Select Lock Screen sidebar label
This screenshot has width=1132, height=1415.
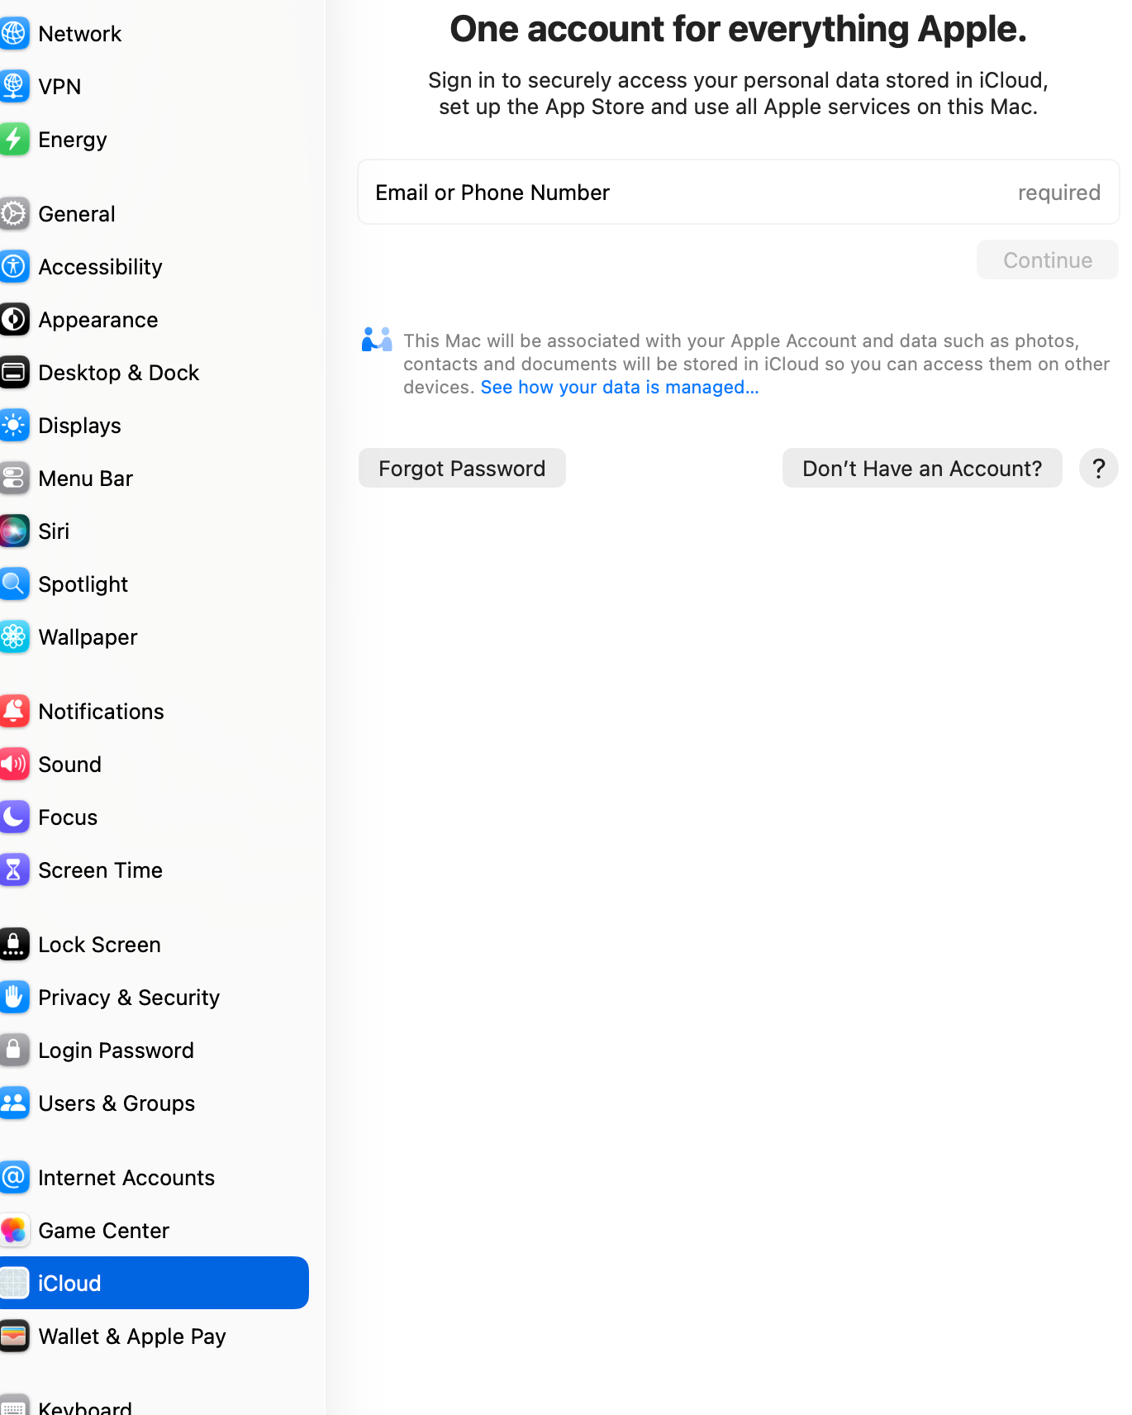[x=99, y=944]
